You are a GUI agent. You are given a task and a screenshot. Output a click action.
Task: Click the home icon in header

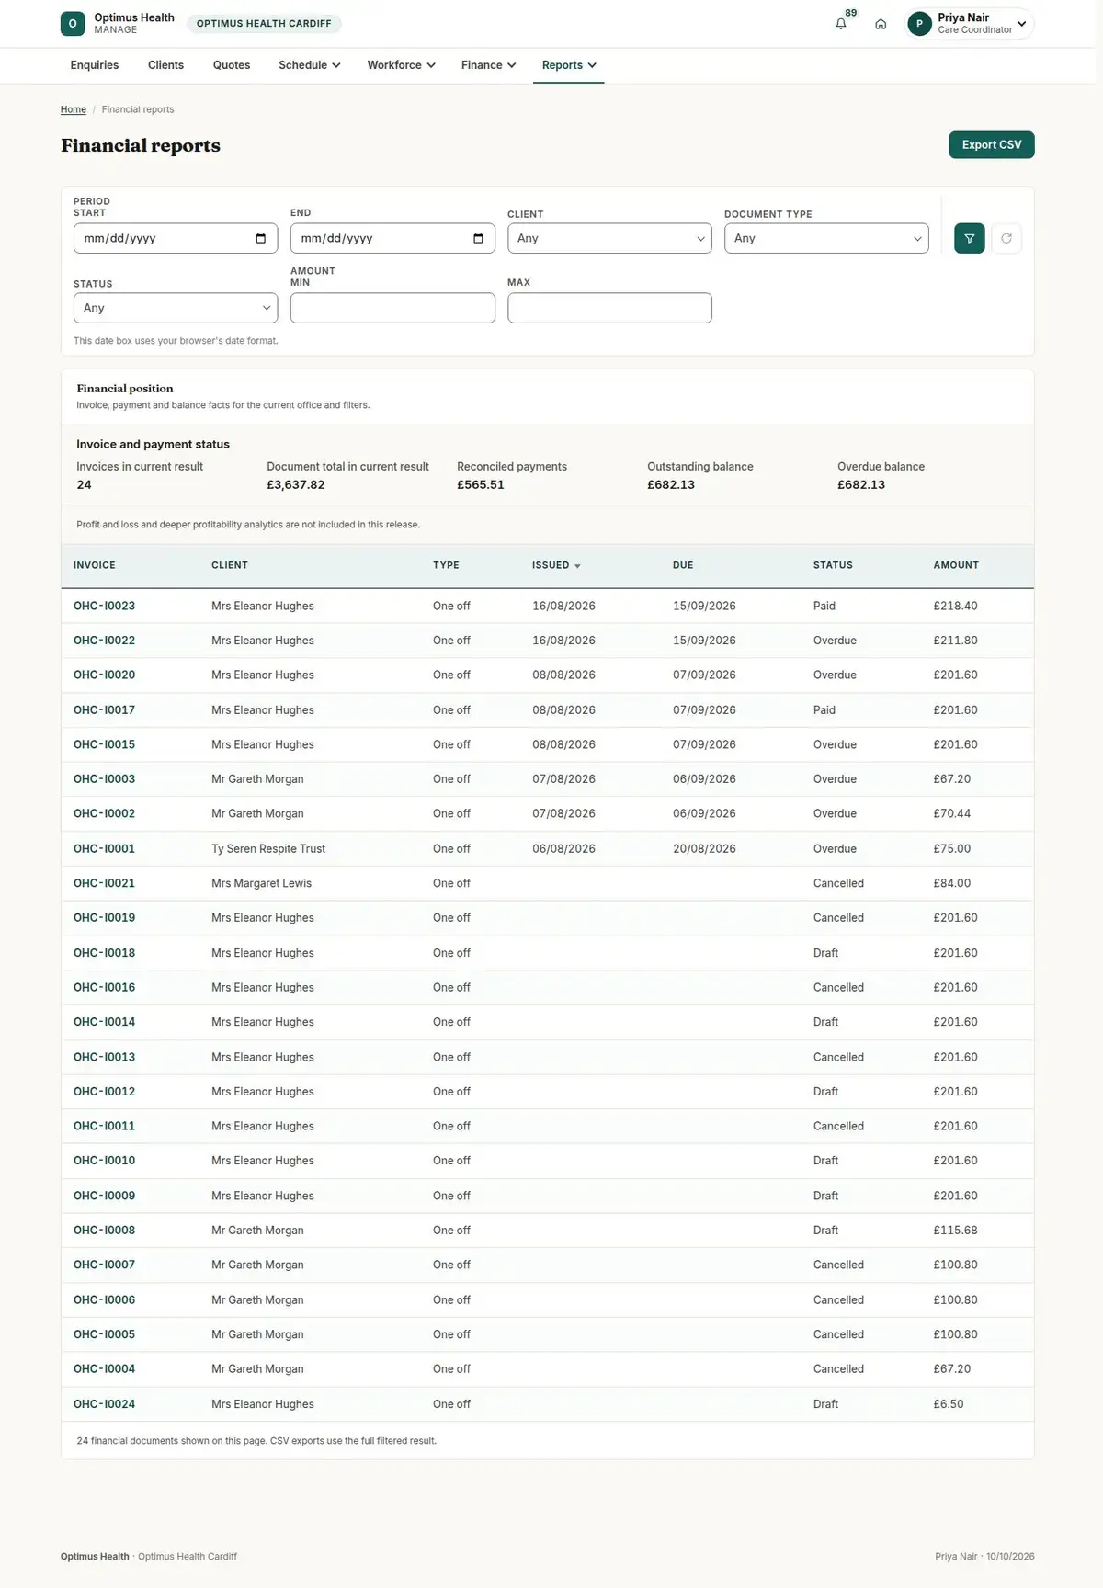coord(881,24)
